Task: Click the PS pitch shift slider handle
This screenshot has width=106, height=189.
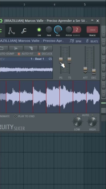Action: (x=61, y=60)
